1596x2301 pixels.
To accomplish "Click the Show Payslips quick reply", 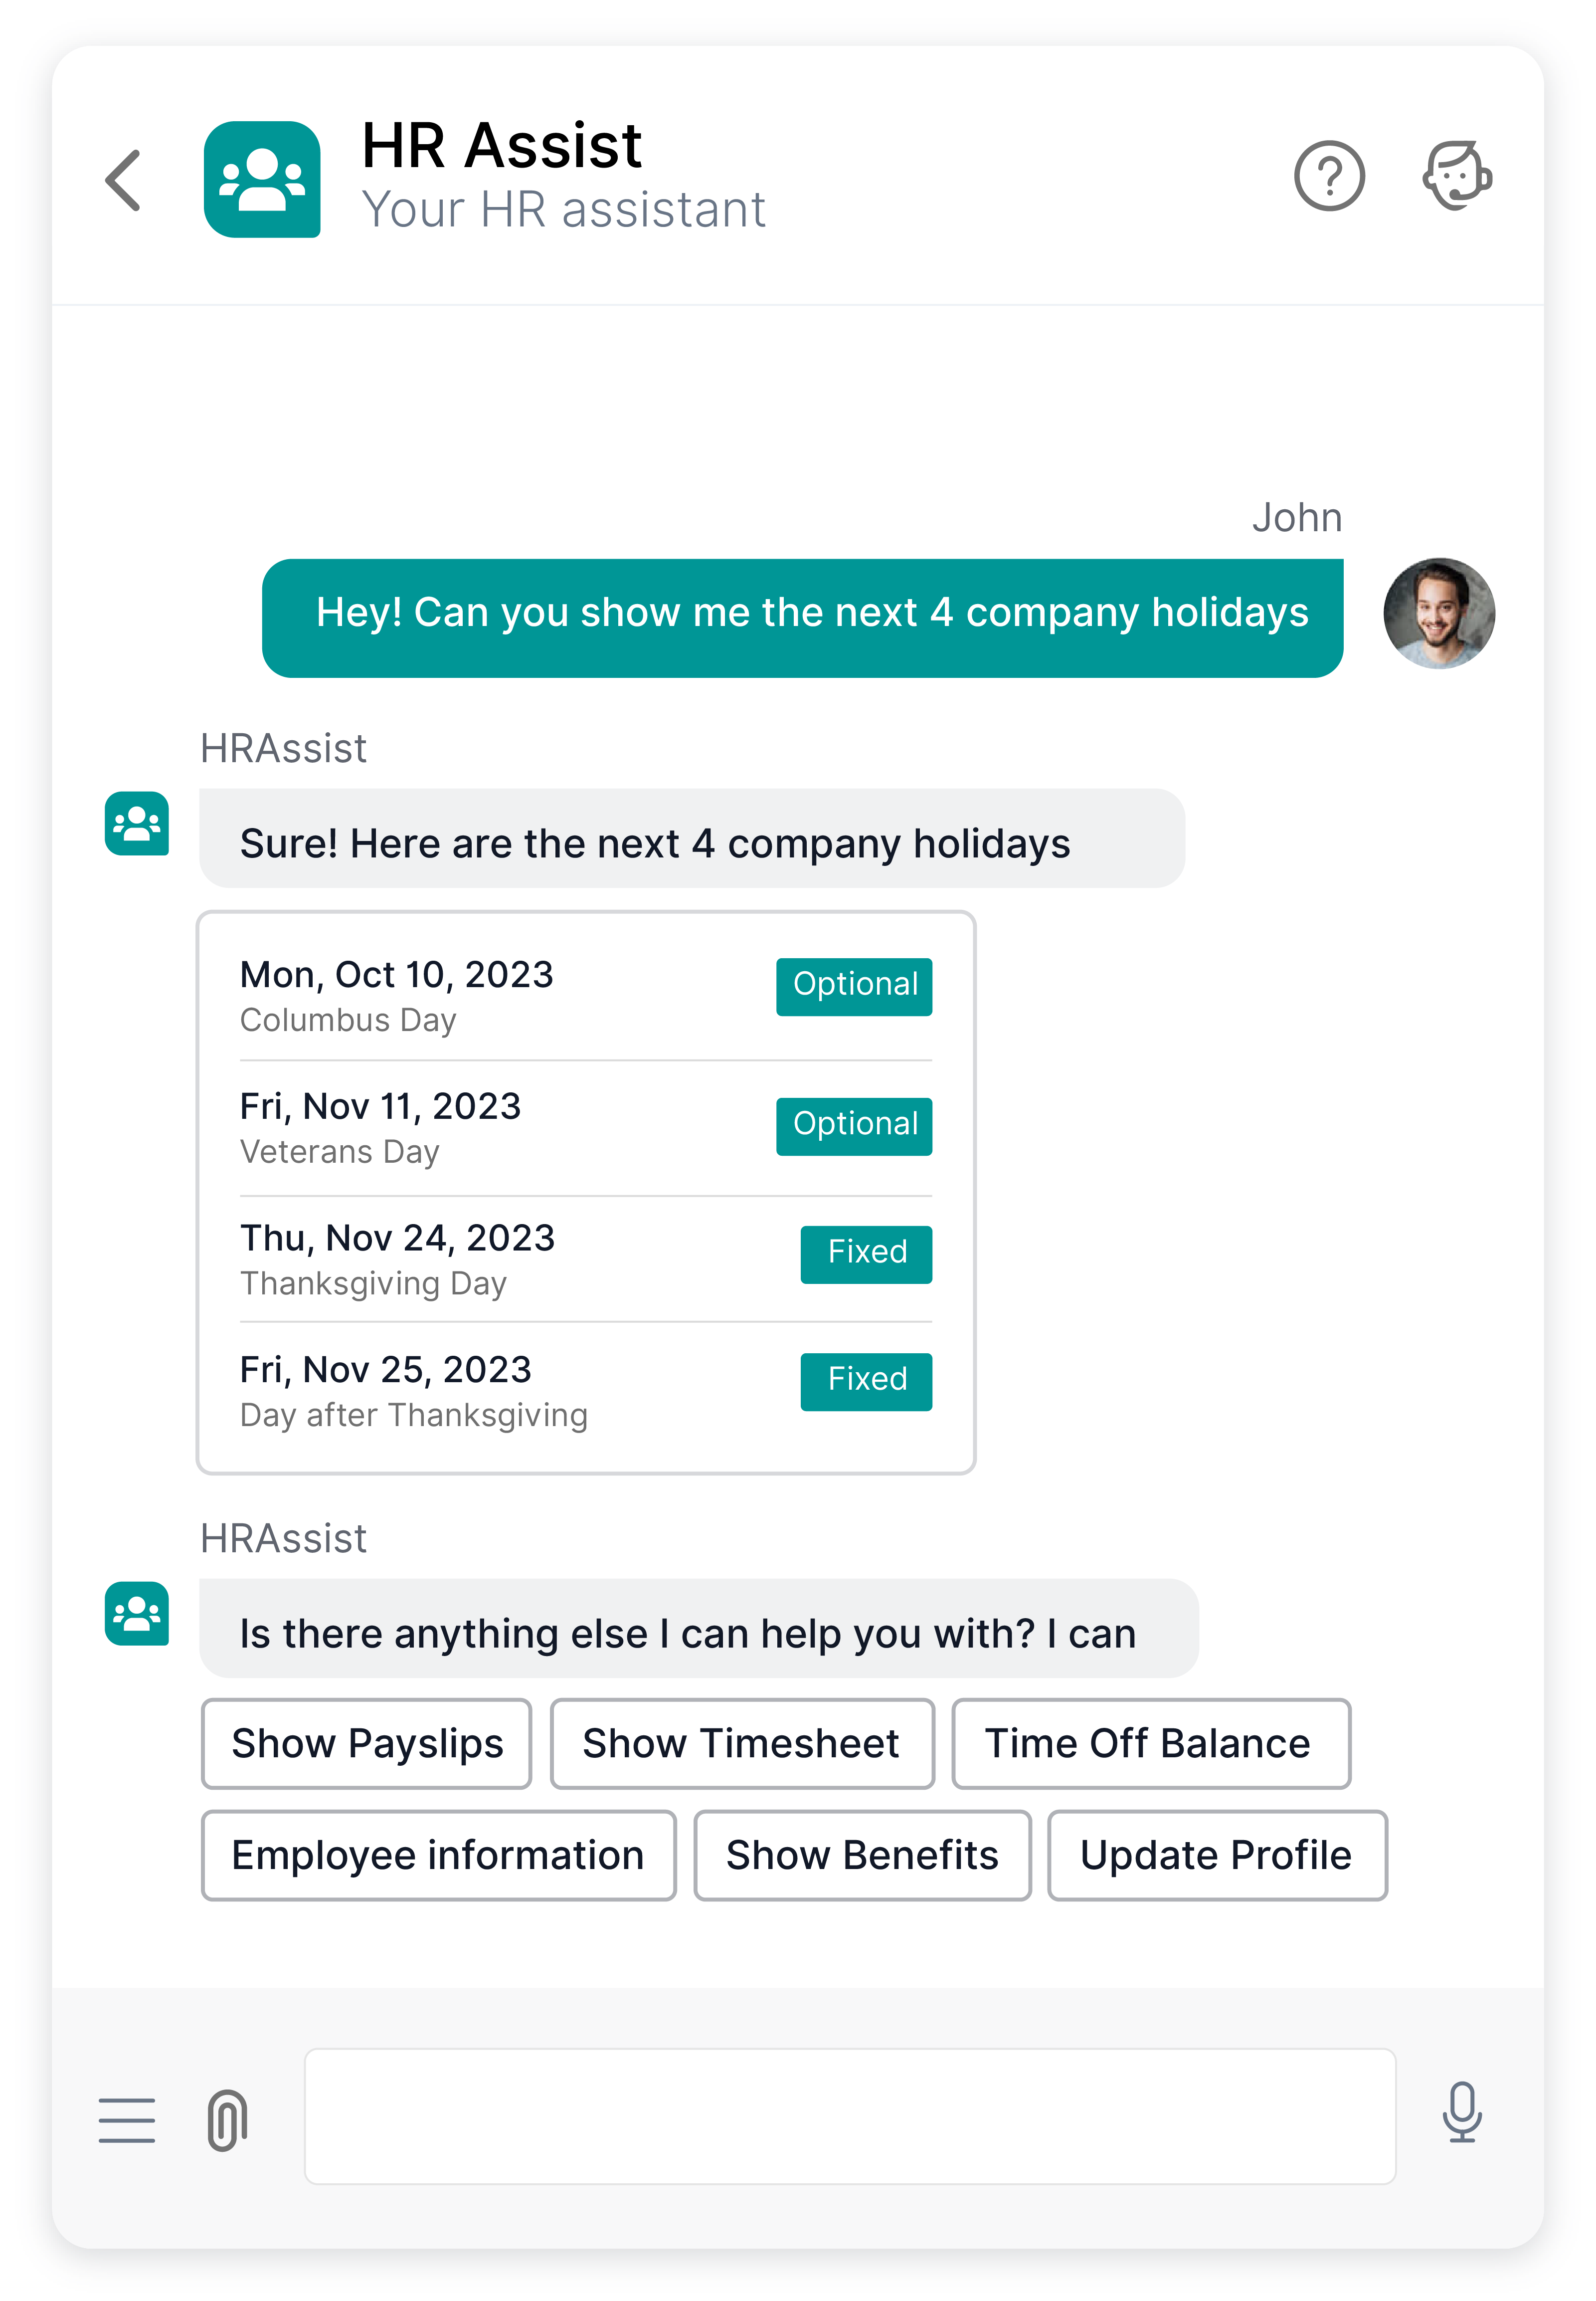I will click(x=367, y=1744).
